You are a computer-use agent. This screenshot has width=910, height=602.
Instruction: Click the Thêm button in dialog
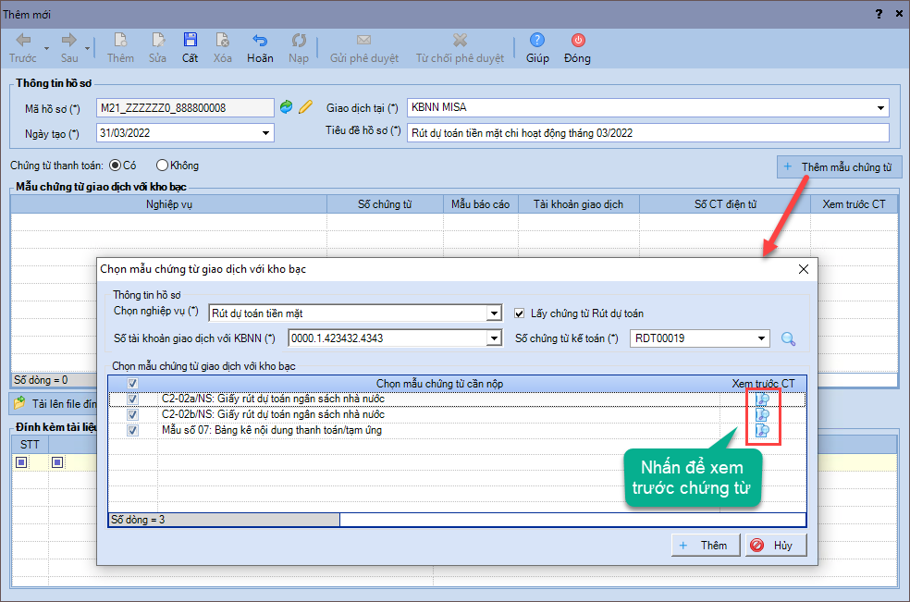point(705,546)
